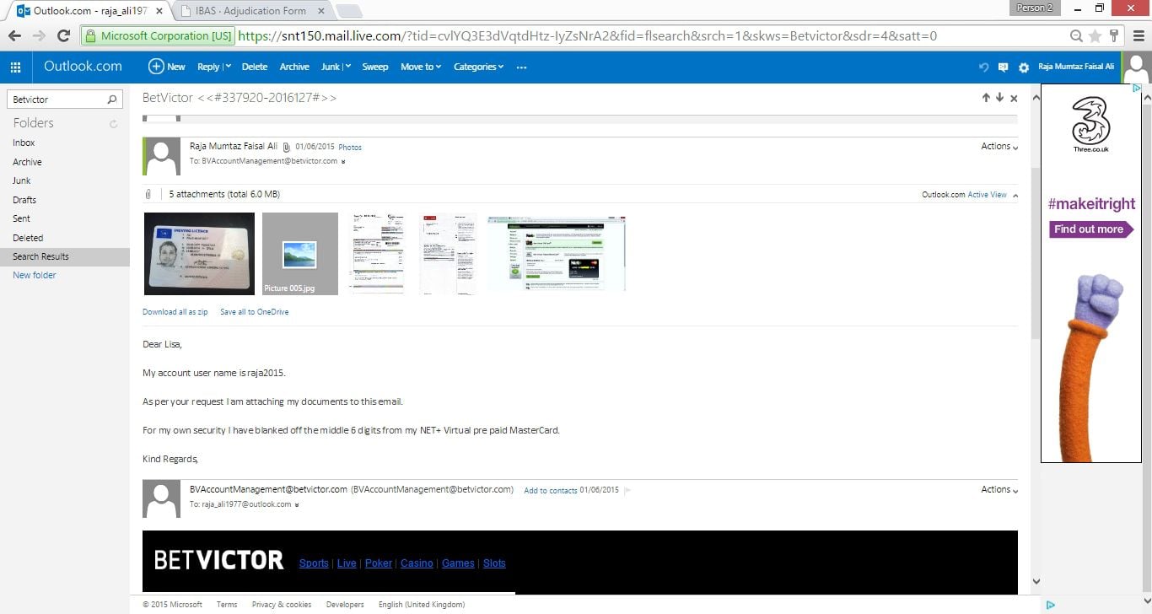1152x614 pixels.
Task: Open the Chrome menu hamburger icon
Action: point(1139,35)
